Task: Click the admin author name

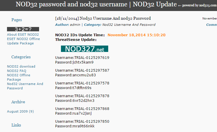Action: pos(75,25)
